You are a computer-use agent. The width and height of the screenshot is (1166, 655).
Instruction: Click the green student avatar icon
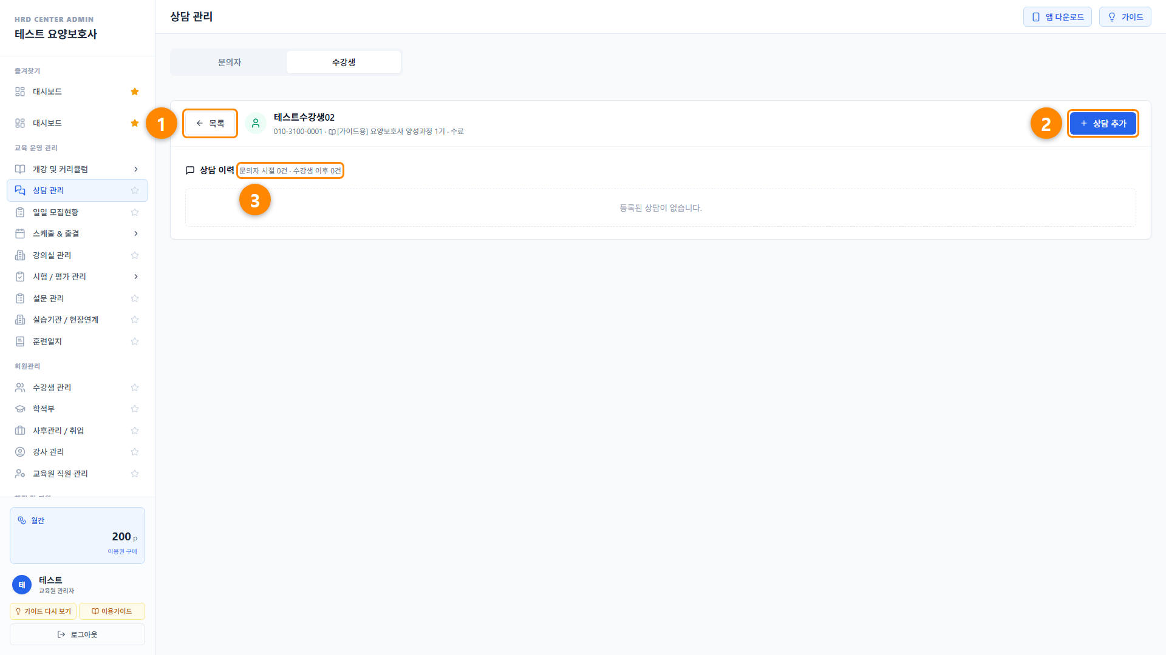[256, 123]
